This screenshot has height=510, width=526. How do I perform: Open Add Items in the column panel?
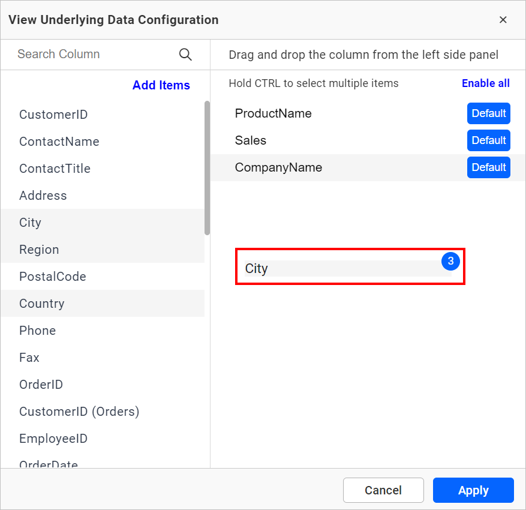point(161,85)
